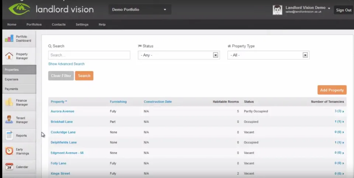
Task: Click the Landlord Vision logo icon
Action: point(19,9)
